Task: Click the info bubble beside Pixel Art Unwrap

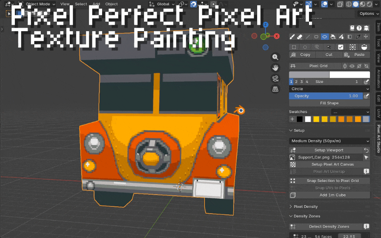Action: coord(367,171)
